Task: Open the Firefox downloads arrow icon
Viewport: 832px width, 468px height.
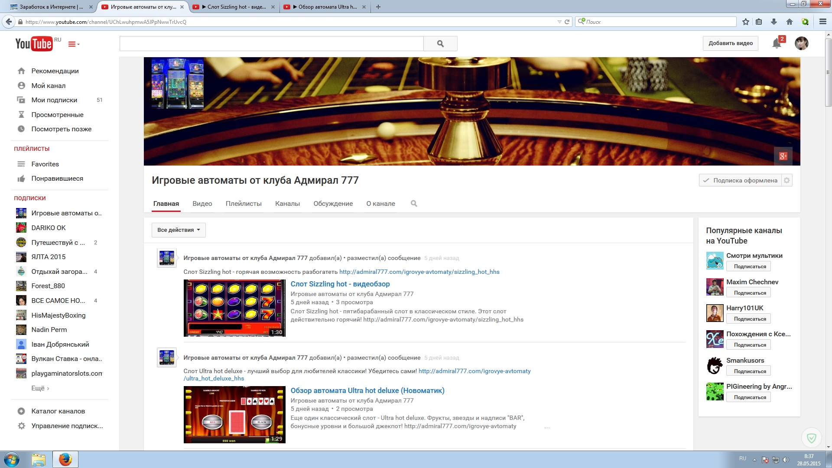Action: (x=774, y=22)
